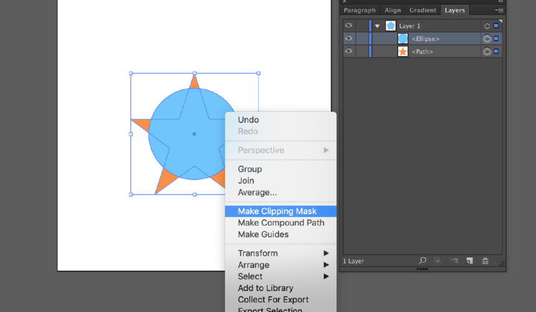The image size is (536, 312).
Task: Select the <Ellipse> row by its name
Action: click(x=425, y=39)
